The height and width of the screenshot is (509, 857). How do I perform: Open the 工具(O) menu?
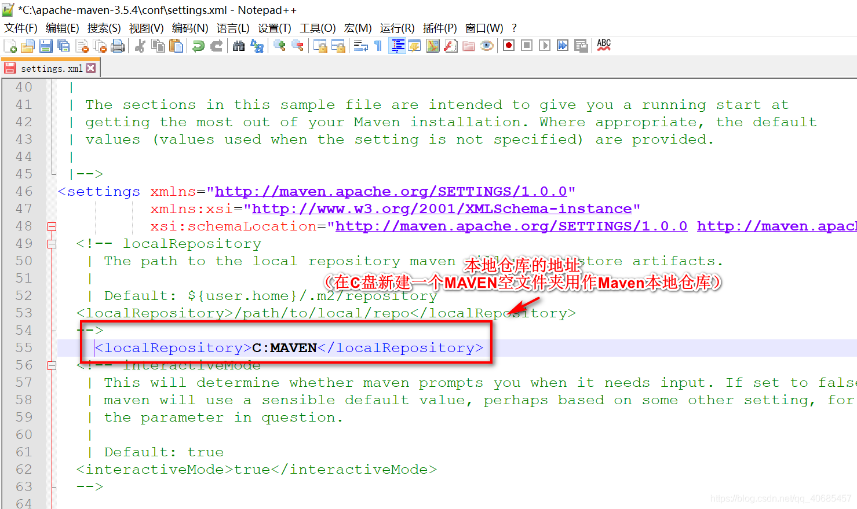click(x=318, y=28)
